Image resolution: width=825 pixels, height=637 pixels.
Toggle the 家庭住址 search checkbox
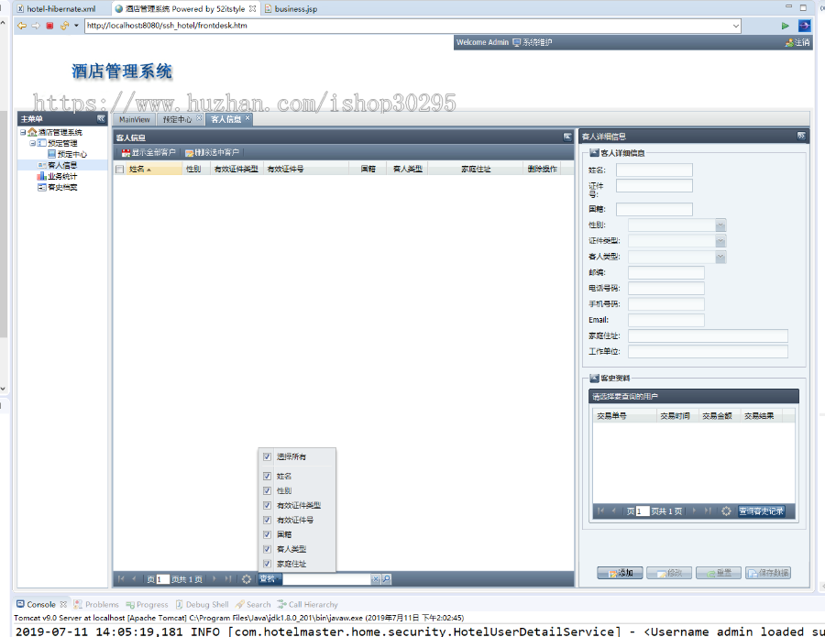click(x=268, y=564)
